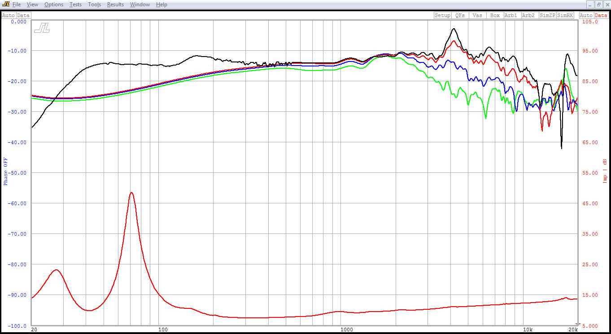Switch to the Vas tab
611x334 pixels.
(477, 15)
